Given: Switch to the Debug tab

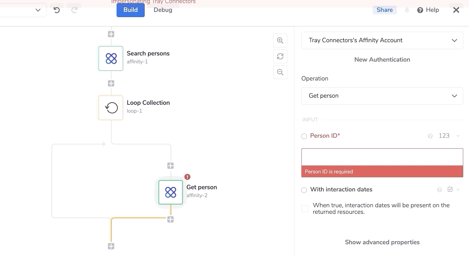Looking at the screenshot, I should 163,10.
